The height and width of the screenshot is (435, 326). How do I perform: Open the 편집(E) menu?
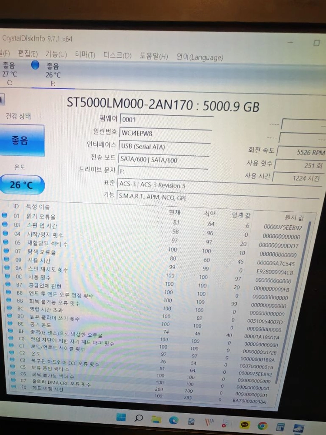[28, 54]
